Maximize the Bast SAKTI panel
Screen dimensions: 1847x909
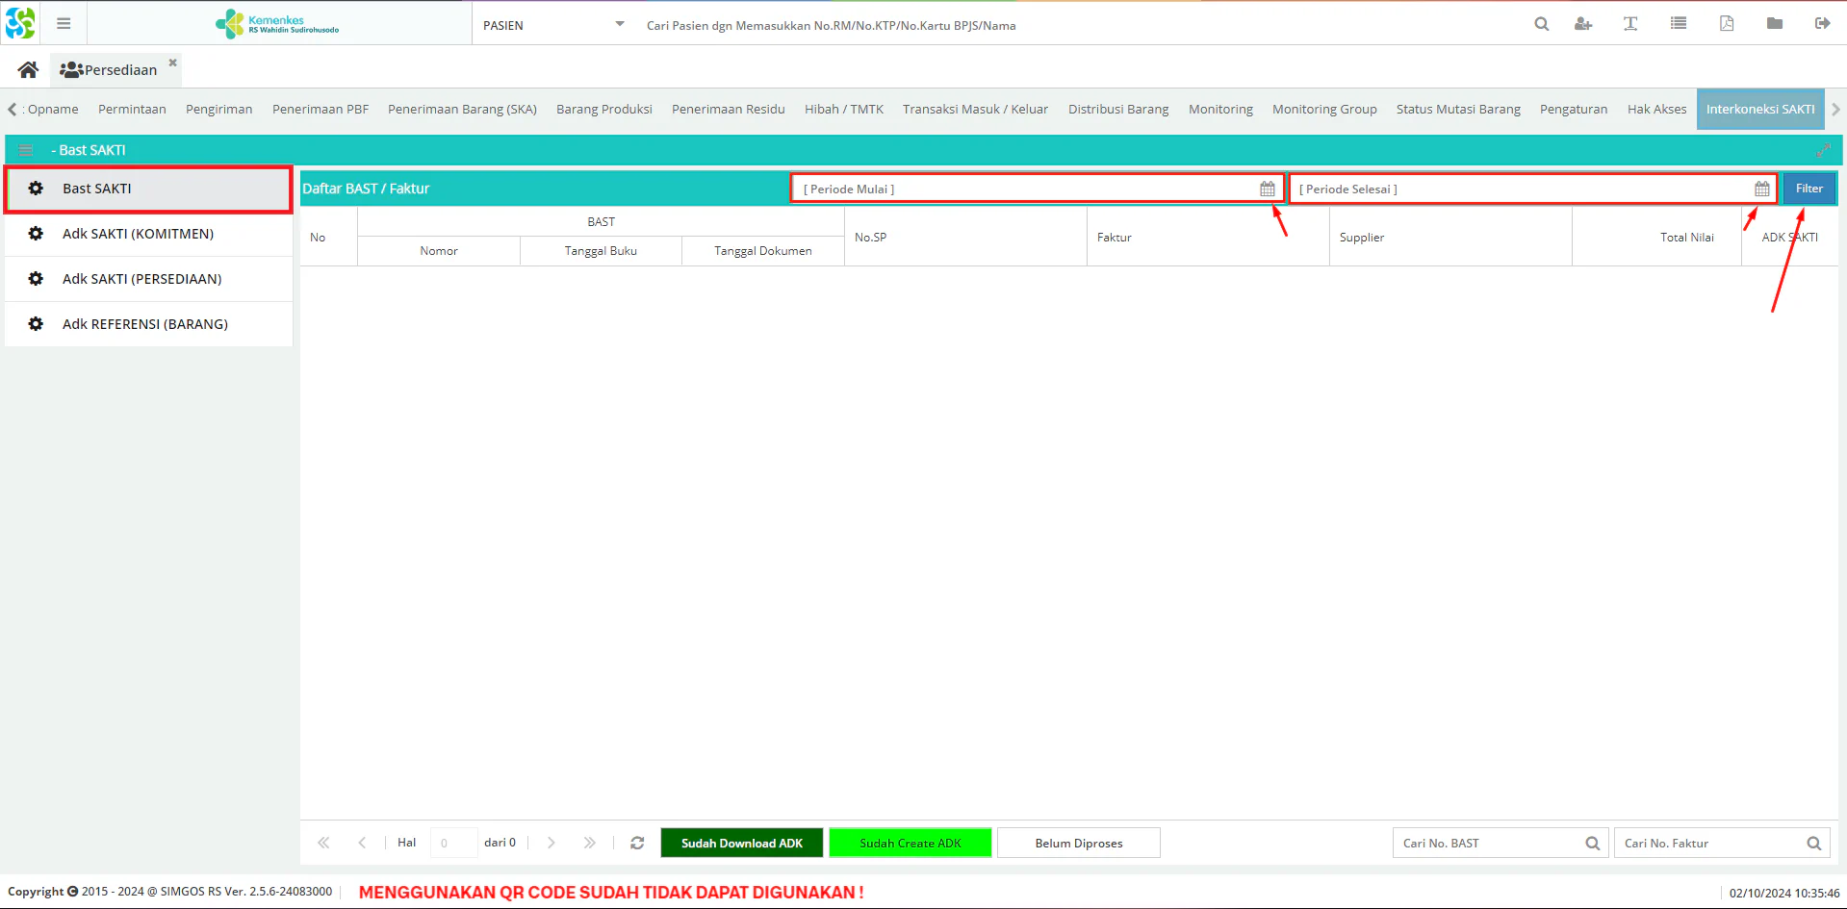pos(1823,150)
